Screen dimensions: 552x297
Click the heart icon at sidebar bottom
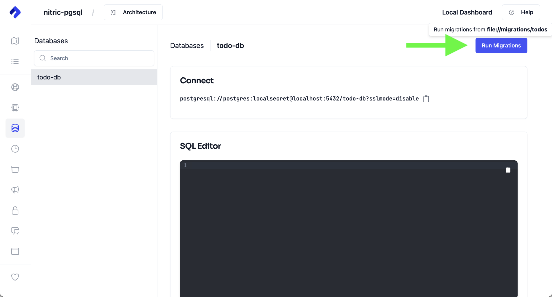coord(15,277)
